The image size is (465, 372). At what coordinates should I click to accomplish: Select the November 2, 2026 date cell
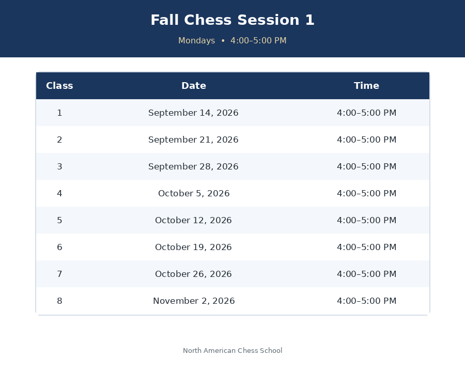[194, 301]
